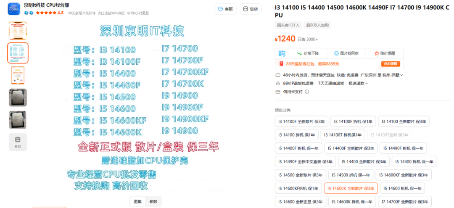Click the delivery truck icon beside 48小时内发货
The width and height of the screenshot is (454, 208).
[278, 75]
